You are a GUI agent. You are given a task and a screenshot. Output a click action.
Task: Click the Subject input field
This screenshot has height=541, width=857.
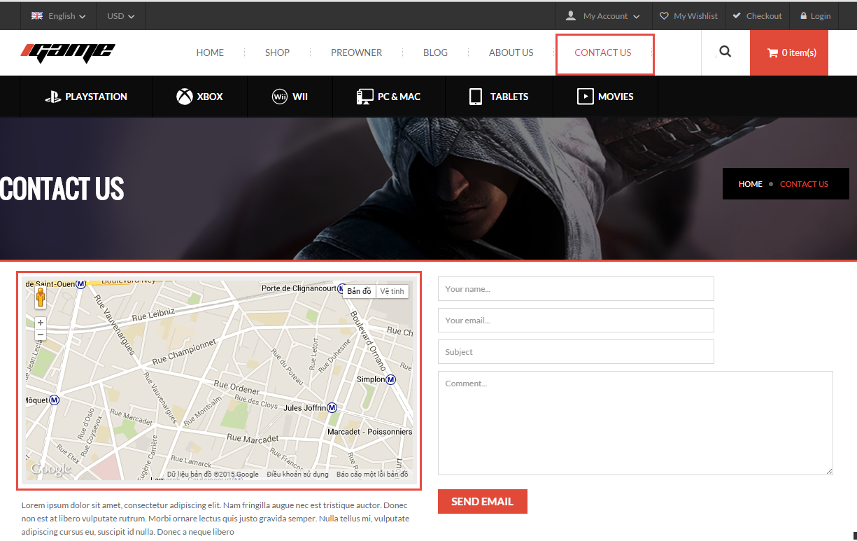point(576,351)
